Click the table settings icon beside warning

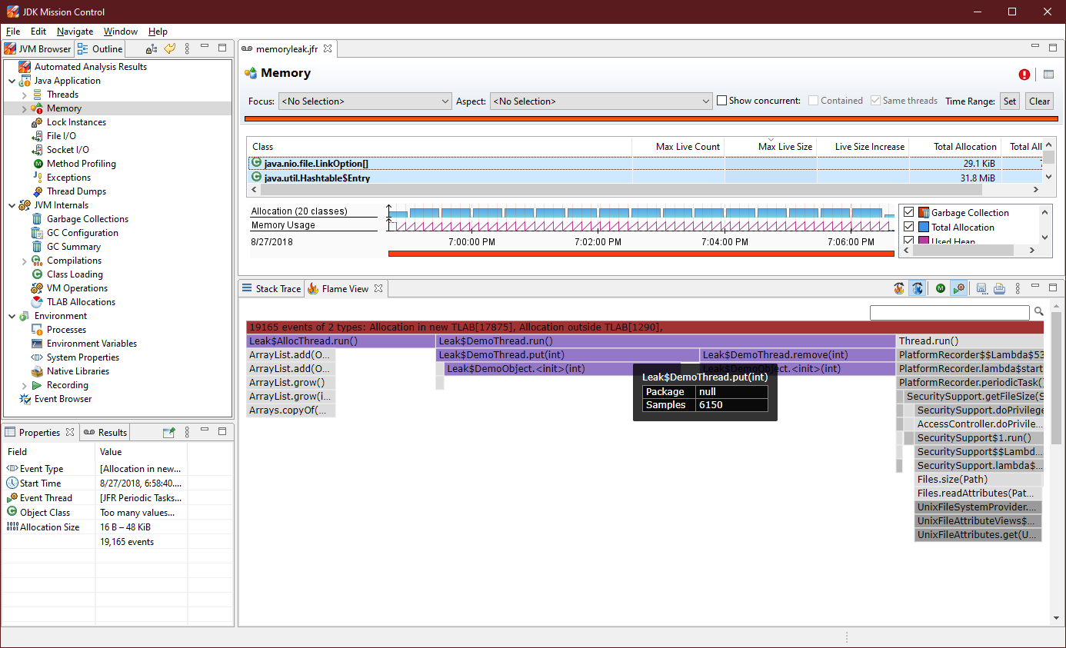(x=1048, y=75)
